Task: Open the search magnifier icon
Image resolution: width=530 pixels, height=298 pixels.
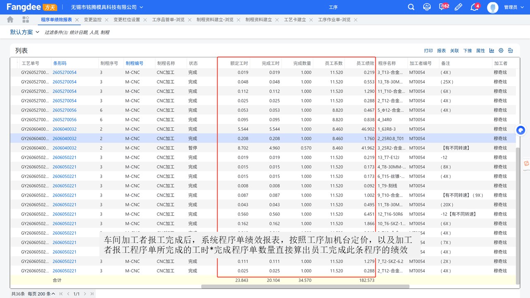Action: tap(411, 7)
